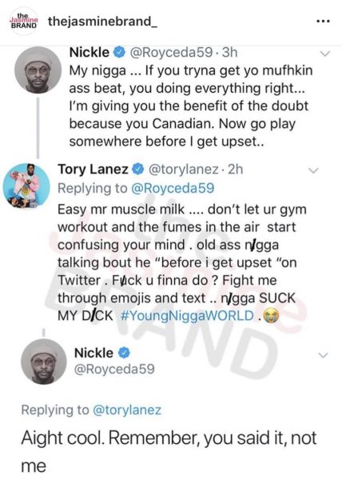Open @torylanez mention in bottom reply
The image size is (342, 480).
(x=126, y=410)
